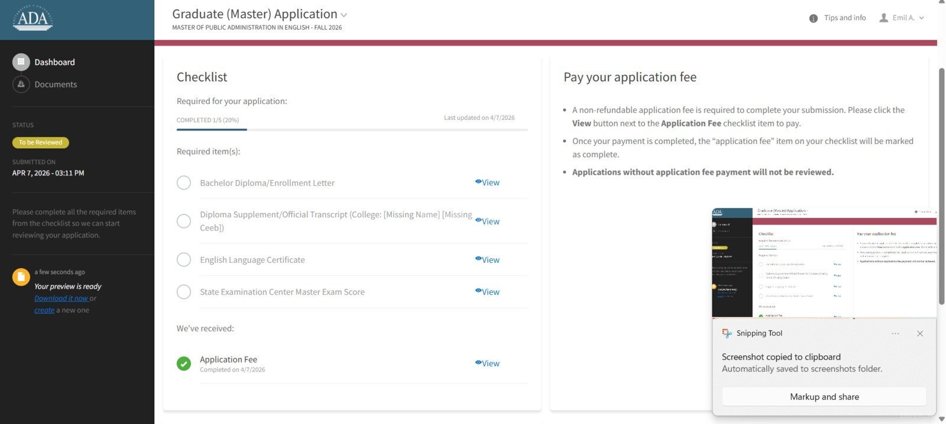Click the Snipping Tool app icon

tap(727, 334)
